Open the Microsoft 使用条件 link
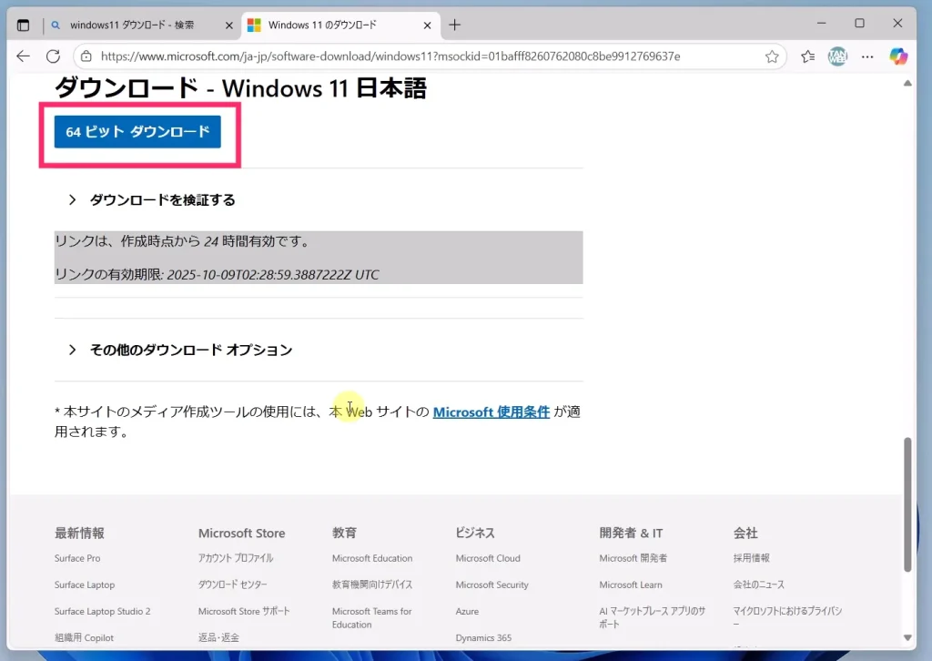The height and width of the screenshot is (661, 932). (491, 412)
